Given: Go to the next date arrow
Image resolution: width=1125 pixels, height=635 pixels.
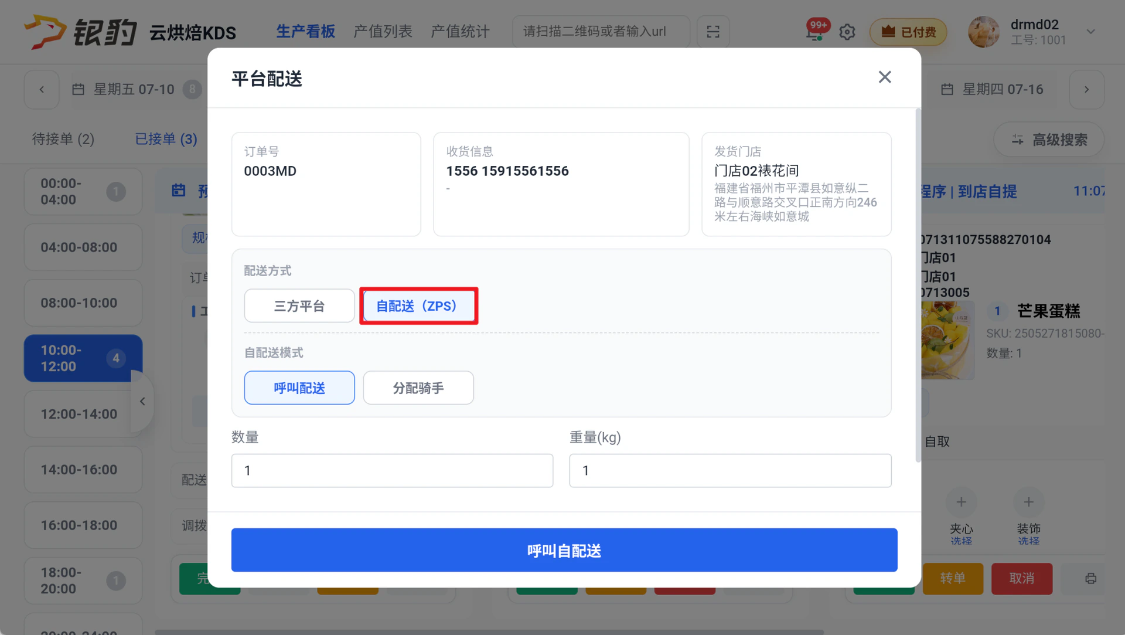Looking at the screenshot, I should 1086,90.
